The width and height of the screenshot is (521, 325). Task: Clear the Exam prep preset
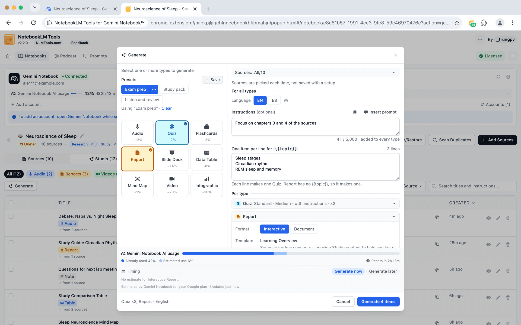click(167, 108)
